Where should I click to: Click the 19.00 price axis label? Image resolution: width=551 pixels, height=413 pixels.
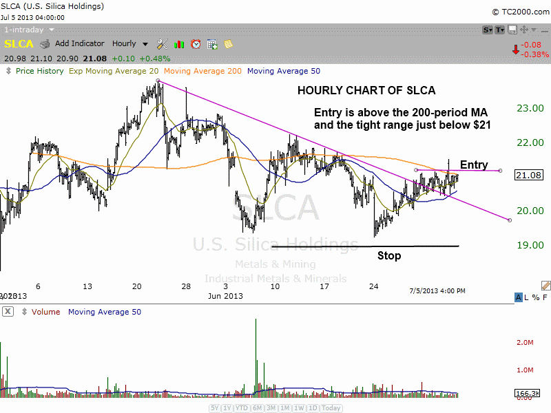tap(530, 245)
